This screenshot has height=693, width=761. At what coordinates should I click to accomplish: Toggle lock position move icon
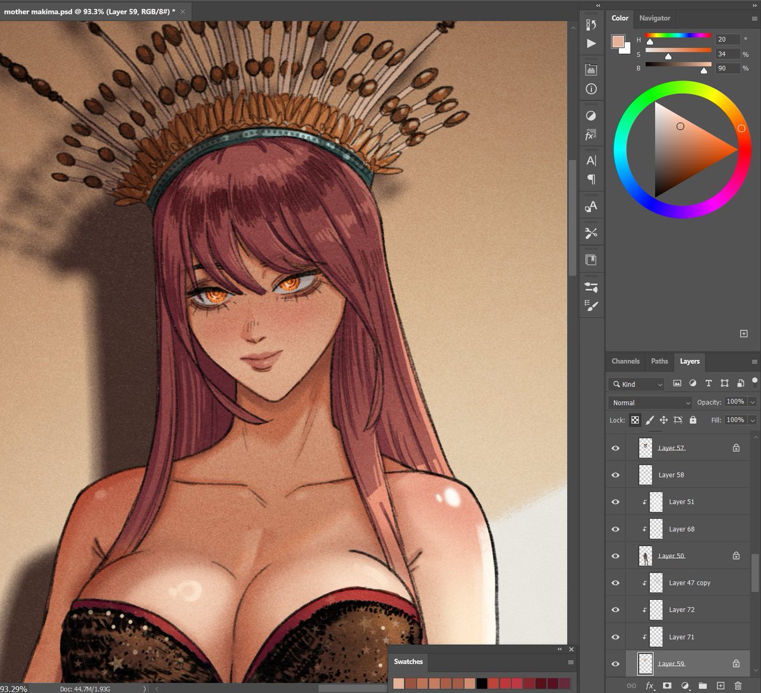point(663,420)
